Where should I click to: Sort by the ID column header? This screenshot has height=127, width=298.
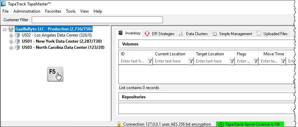136,54
